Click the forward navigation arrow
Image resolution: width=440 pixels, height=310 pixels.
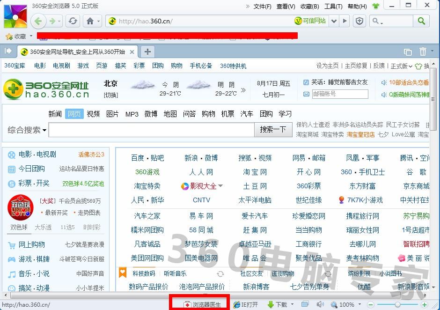coord(52,21)
